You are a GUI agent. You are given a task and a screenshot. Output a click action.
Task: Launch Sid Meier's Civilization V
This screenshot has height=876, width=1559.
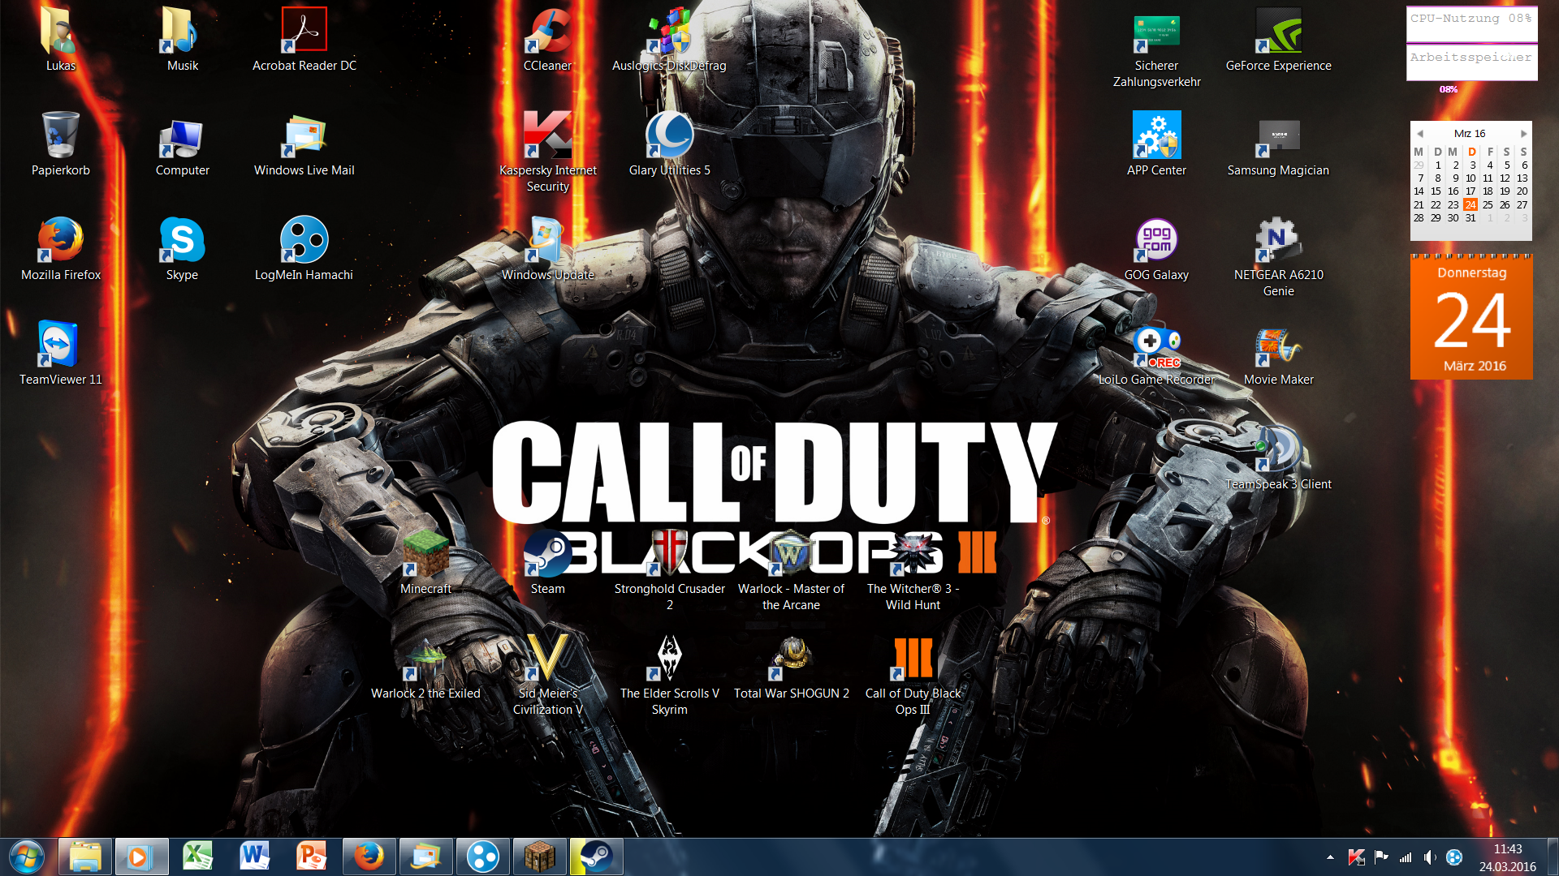coord(547,675)
